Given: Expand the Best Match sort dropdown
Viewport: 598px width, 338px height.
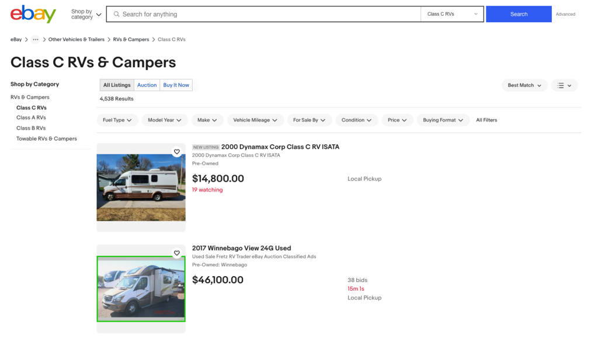Looking at the screenshot, I should click(x=524, y=85).
